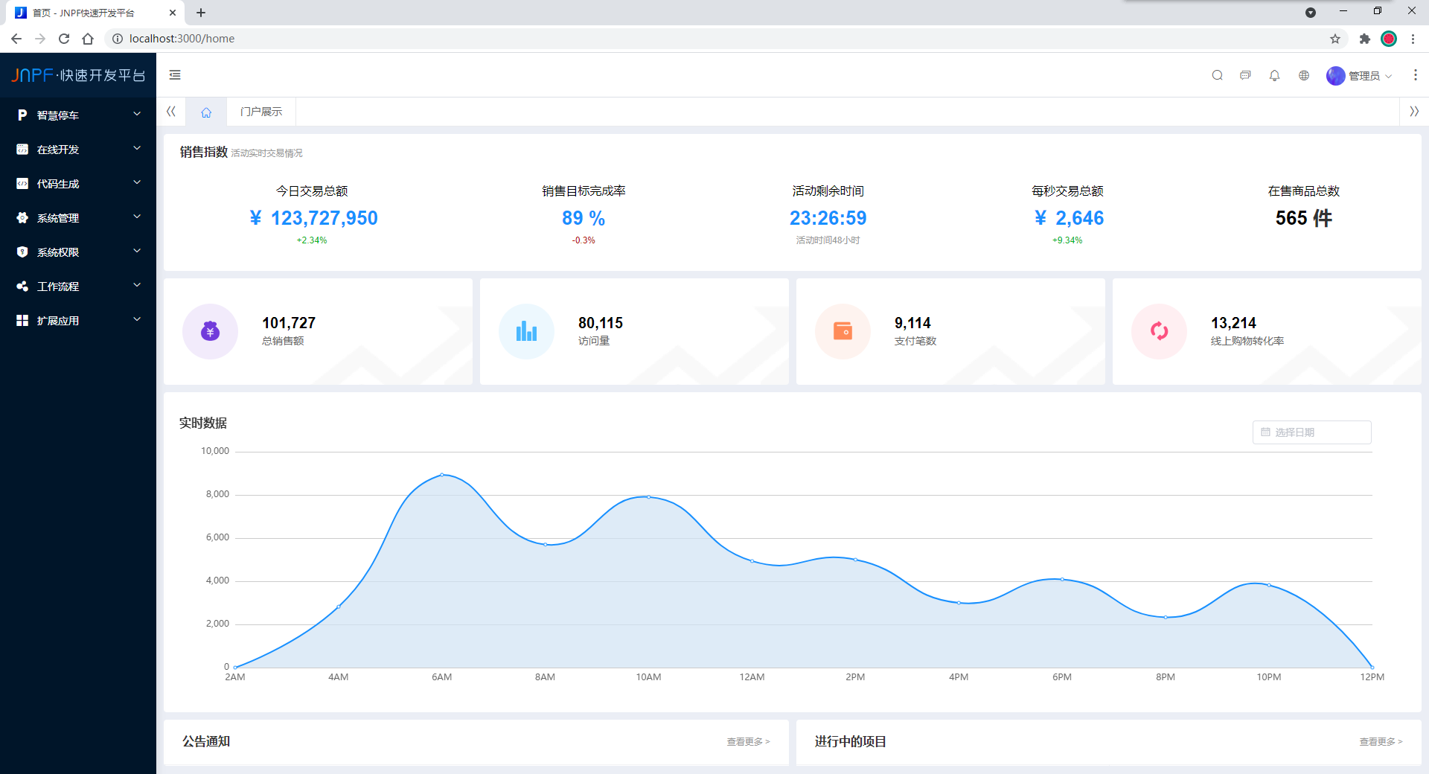Open the header vertical dots menu
Screen dimensions: 1429x774
click(x=1415, y=75)
